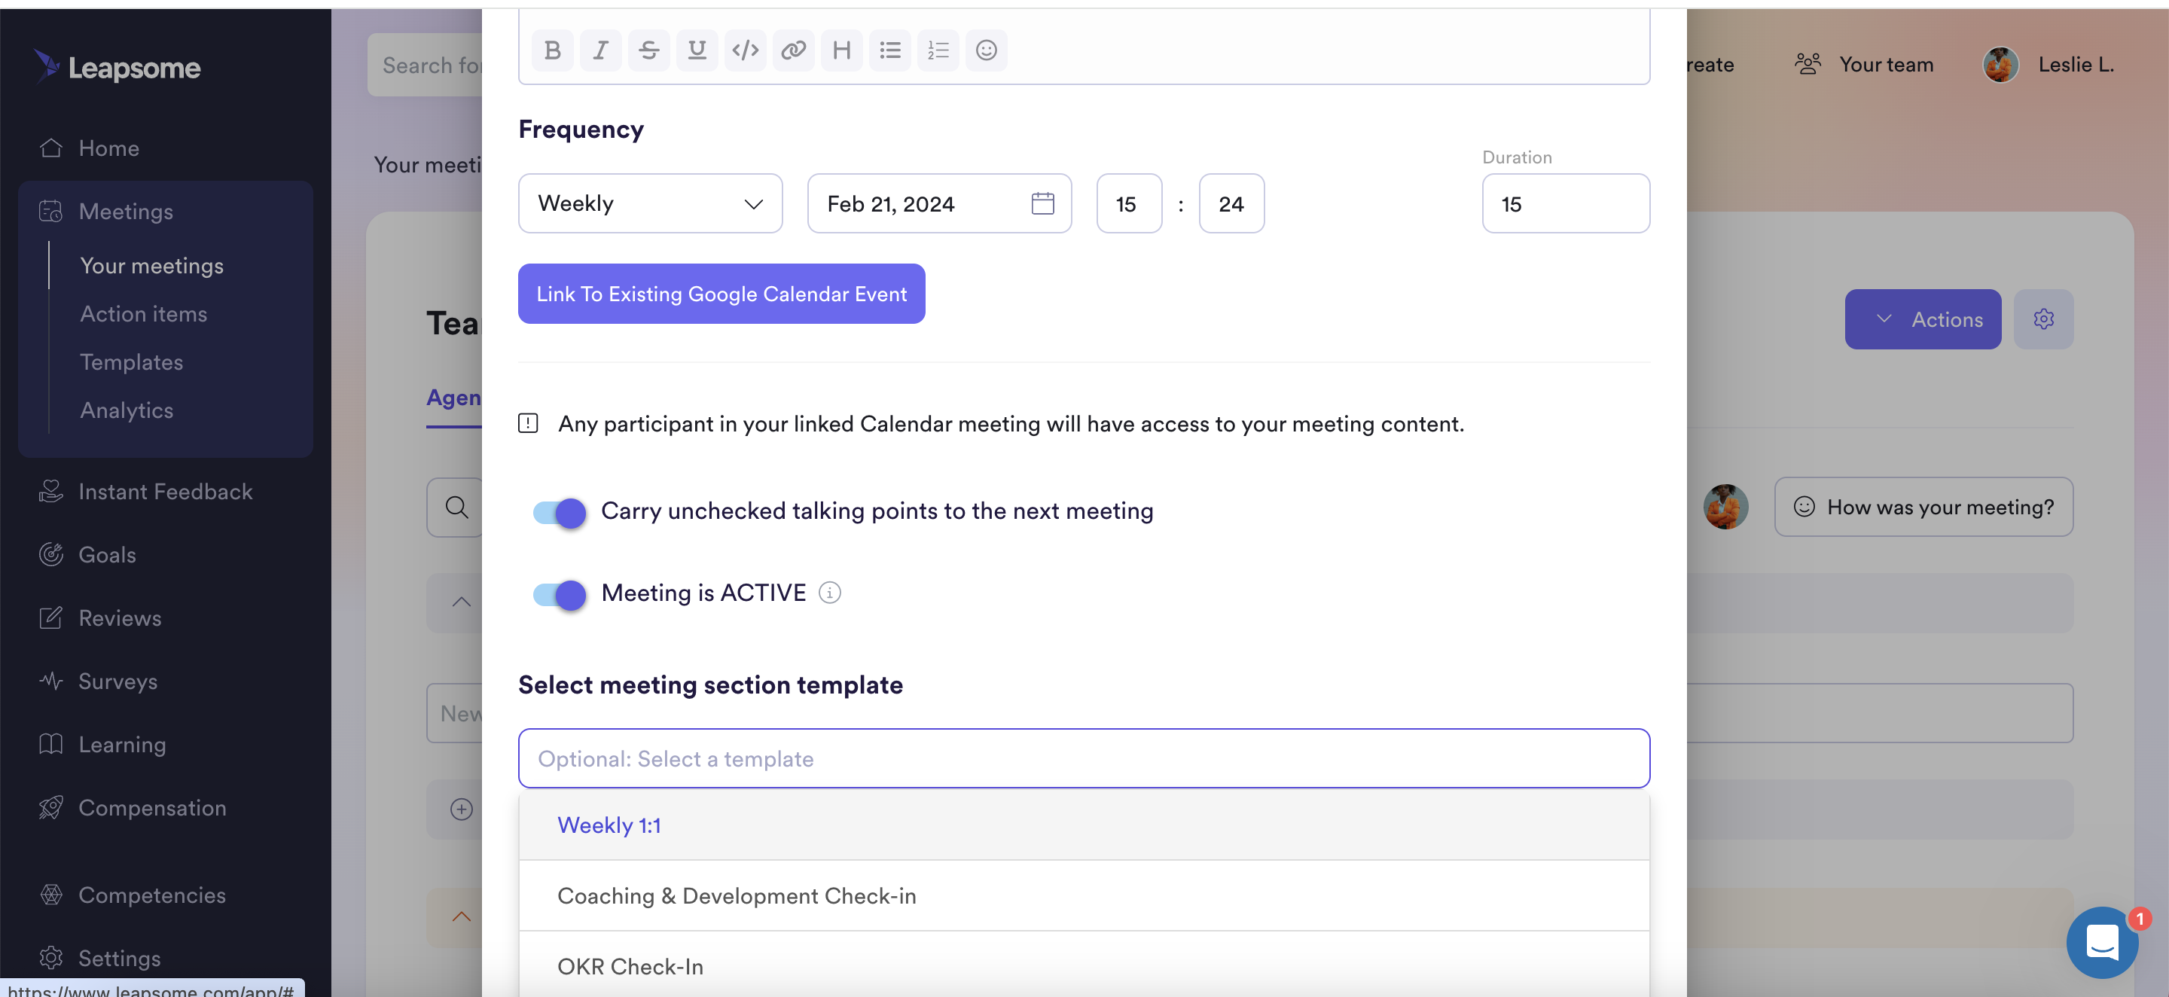Image resolution: width=2169 pixels, height=997 pixels.
Task: Click the agenda search magnifier icon
Action: click(456, 507)
